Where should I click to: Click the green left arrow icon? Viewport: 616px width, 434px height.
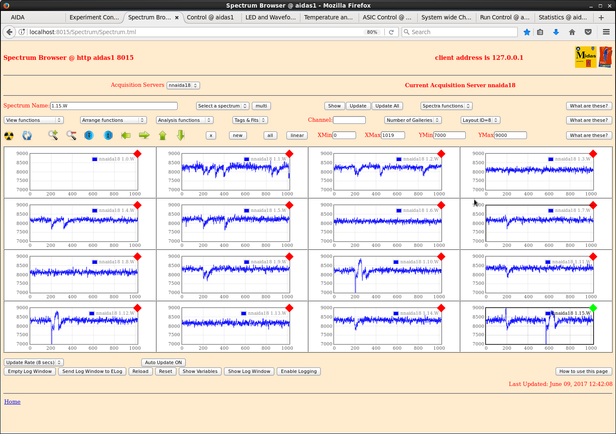[126, 135]
